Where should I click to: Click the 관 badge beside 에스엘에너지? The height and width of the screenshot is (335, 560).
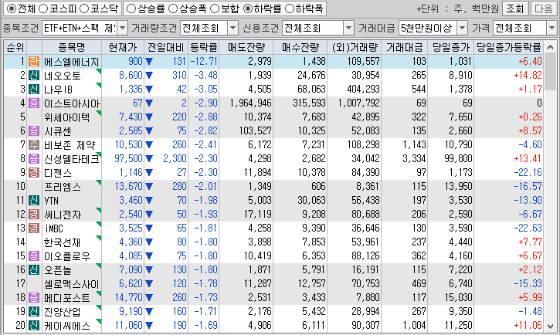[34, 61]
